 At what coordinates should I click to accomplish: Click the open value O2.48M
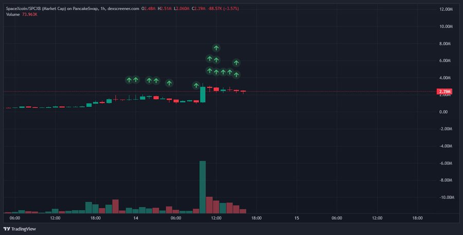(x=148, y=9)
